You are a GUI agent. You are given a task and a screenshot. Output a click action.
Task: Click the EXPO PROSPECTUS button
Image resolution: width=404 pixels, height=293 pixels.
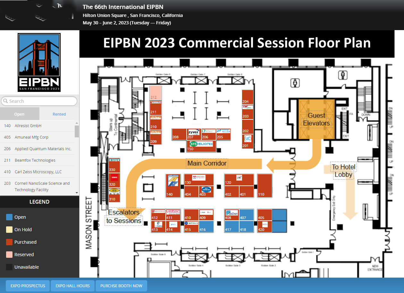28,286
